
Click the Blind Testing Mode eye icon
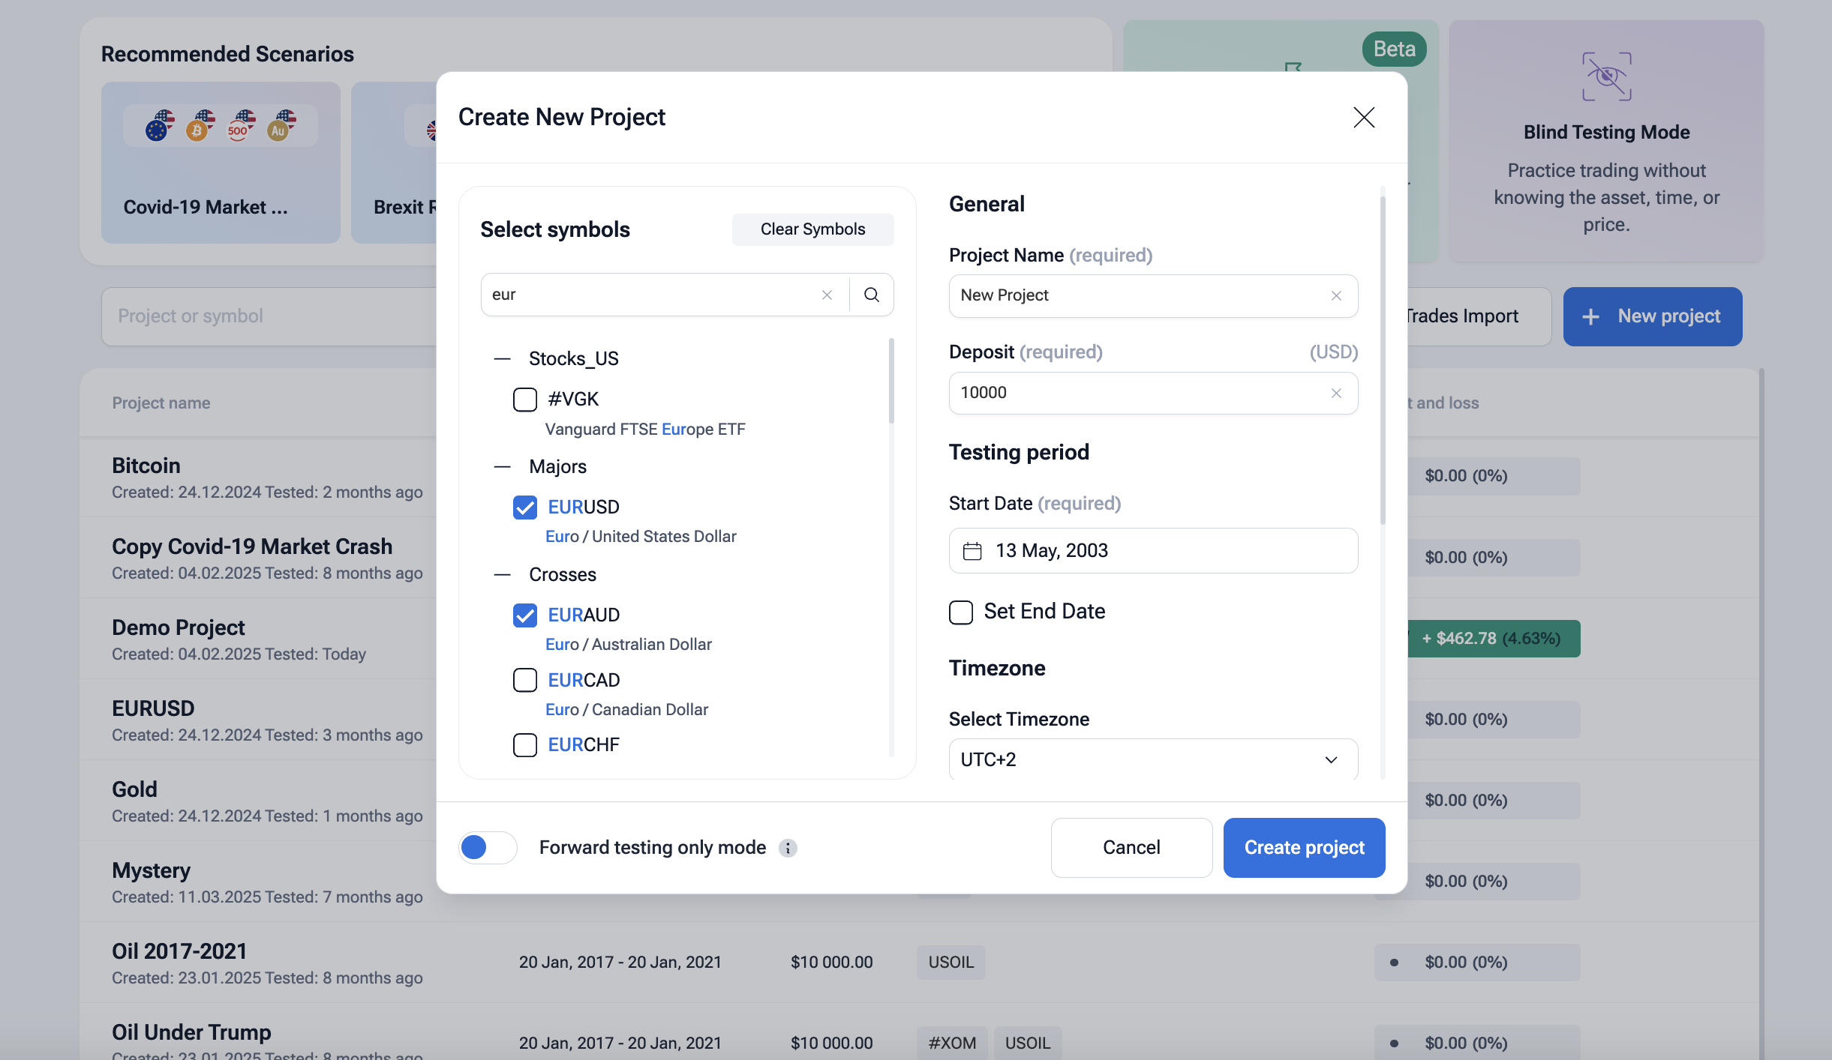click(1606, 76)
